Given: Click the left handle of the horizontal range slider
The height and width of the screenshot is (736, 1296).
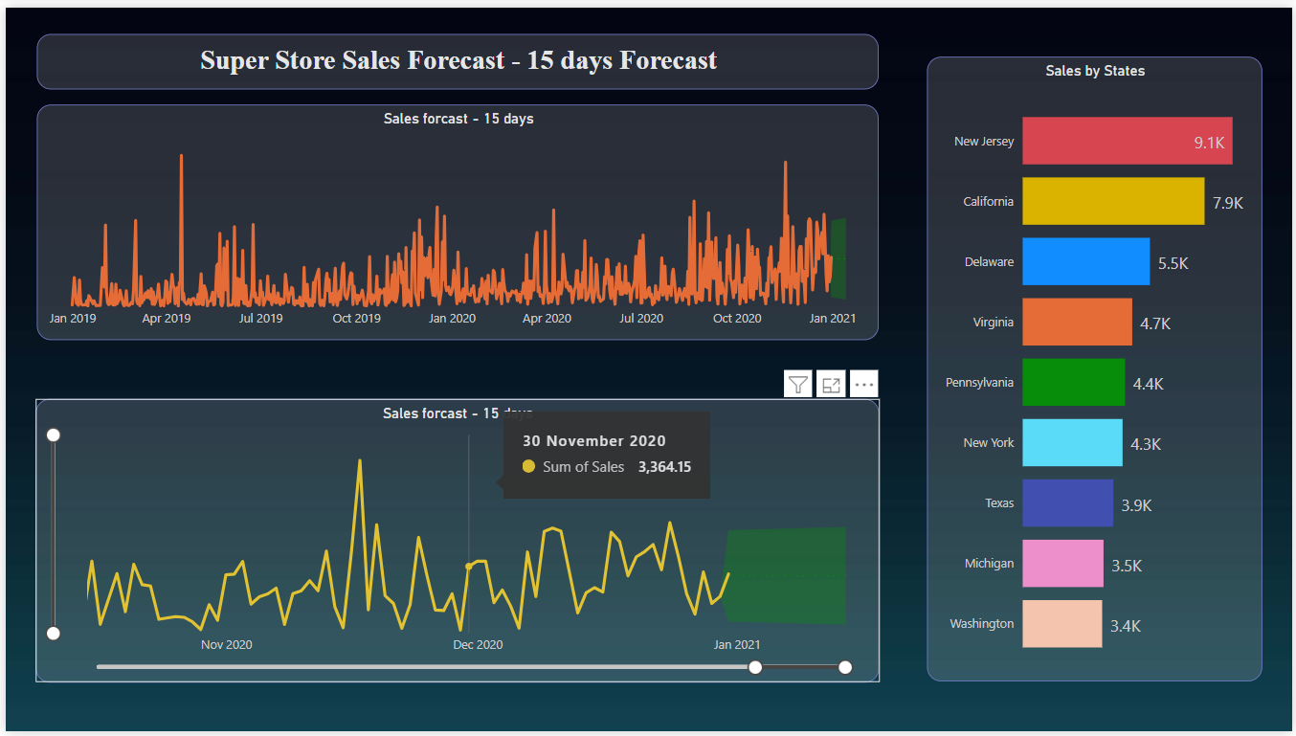Looking at the screenshot, I should [x=755, y=667].
